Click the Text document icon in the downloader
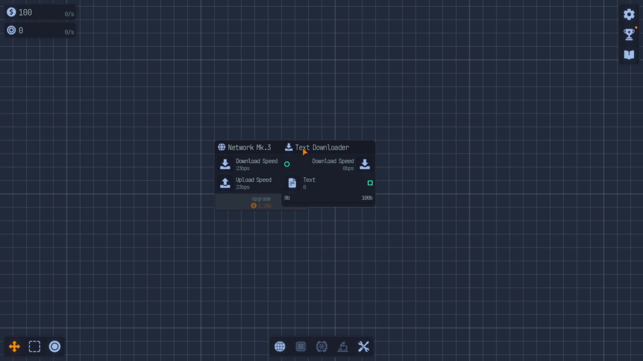 click(292, 183)
